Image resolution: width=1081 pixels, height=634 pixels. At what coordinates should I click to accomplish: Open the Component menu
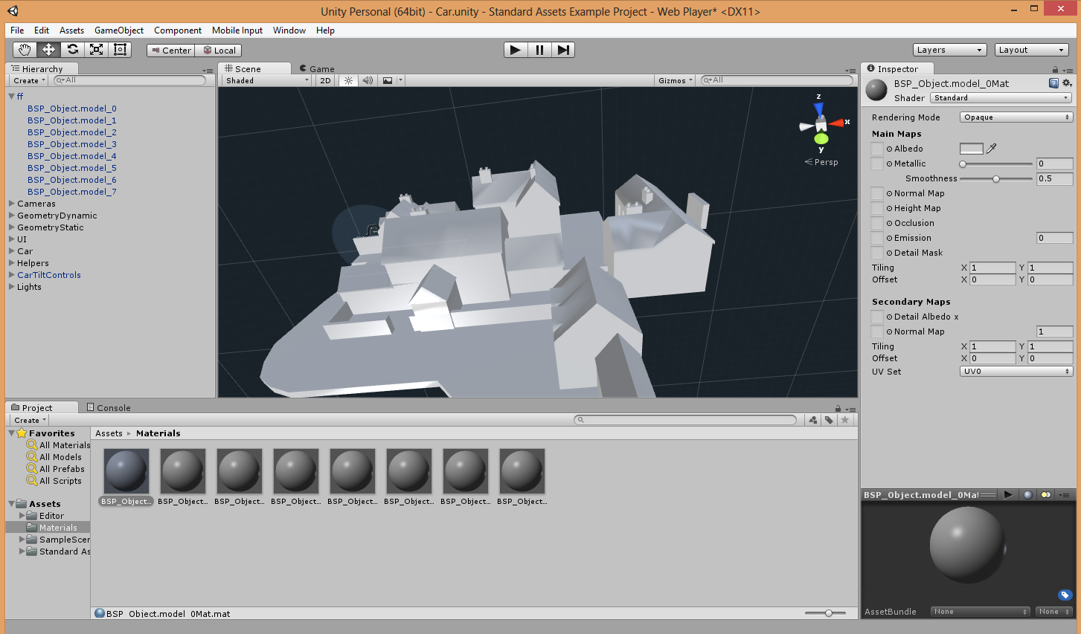178,30
